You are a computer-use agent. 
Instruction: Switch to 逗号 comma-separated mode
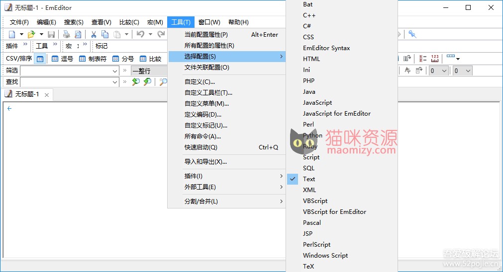63,59
